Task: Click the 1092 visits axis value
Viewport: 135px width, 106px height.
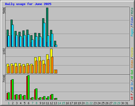Action: pyautogui.click(x=4, y=51)
